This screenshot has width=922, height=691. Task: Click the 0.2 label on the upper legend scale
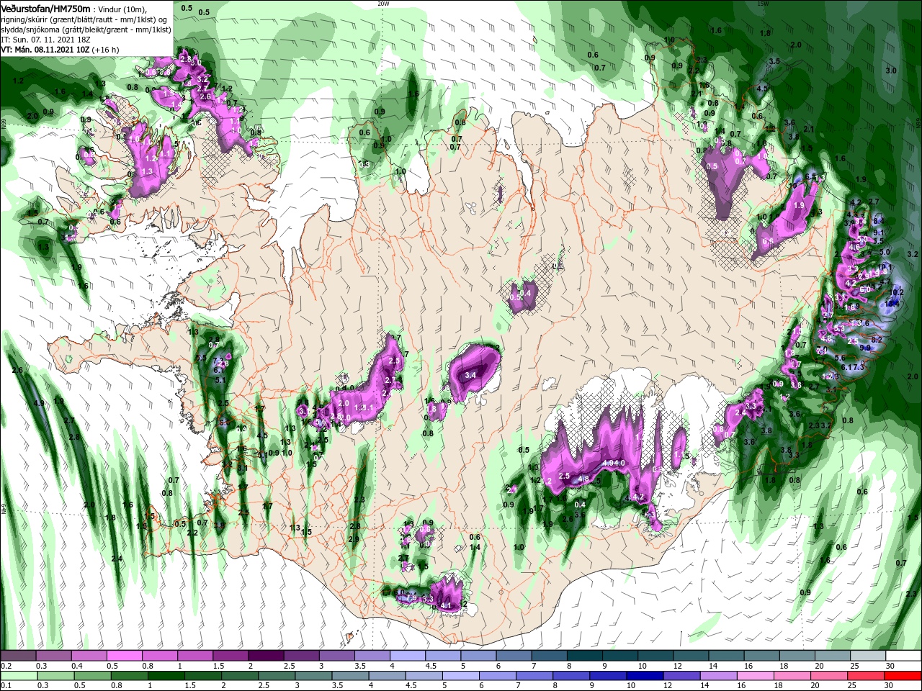6,666
